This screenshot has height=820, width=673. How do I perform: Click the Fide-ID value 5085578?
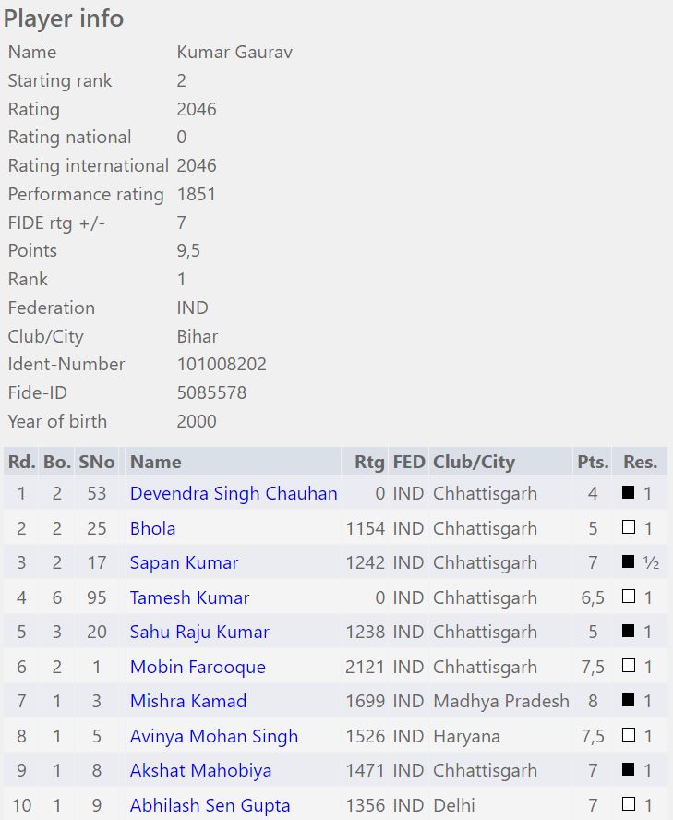[211, 392]
